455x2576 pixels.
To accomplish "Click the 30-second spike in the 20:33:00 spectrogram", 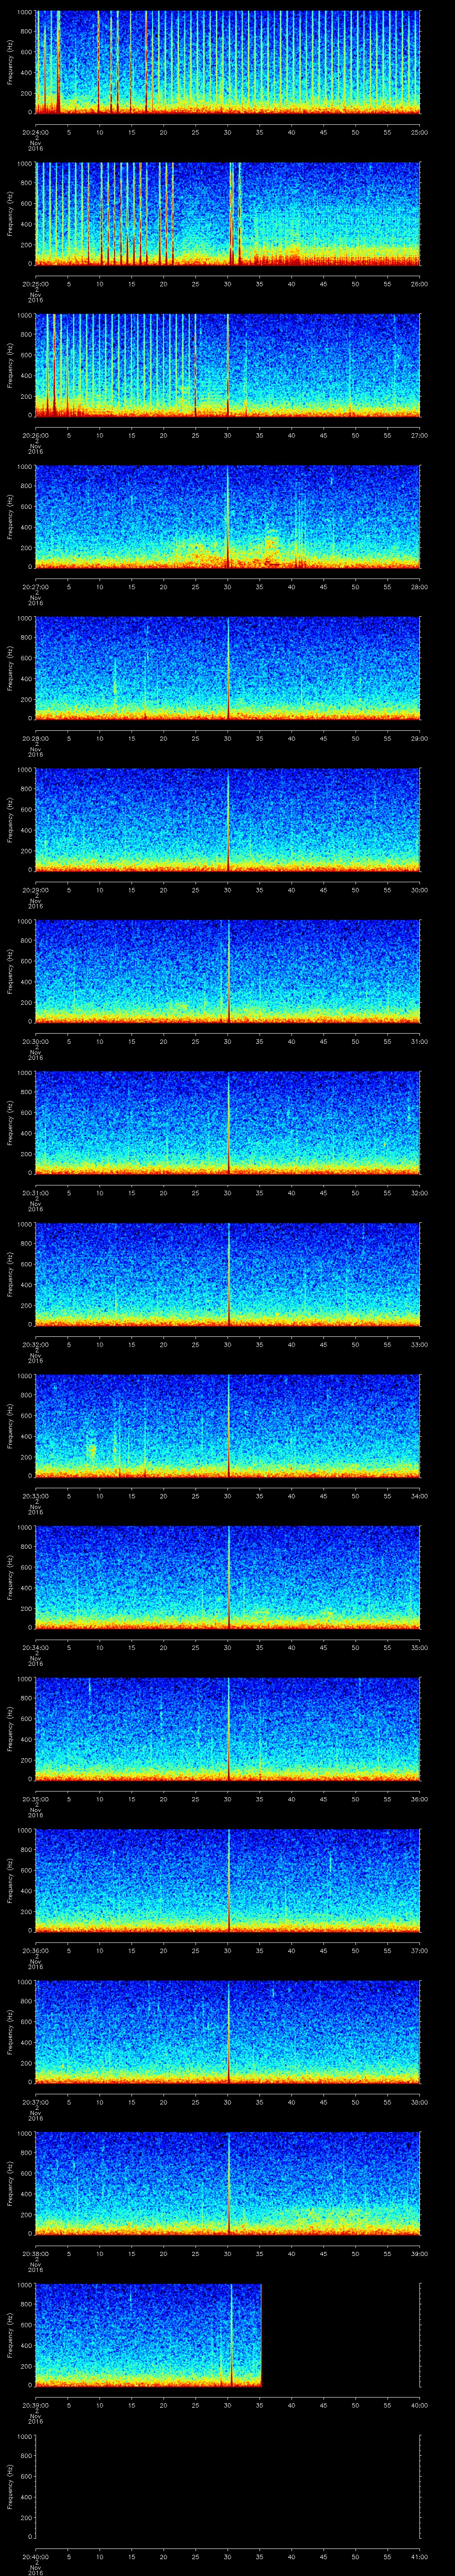I will coord(228,1426).
